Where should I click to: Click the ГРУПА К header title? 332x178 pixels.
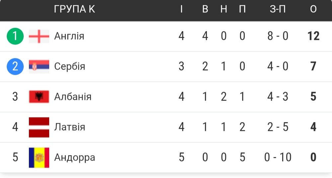[74, 9]
